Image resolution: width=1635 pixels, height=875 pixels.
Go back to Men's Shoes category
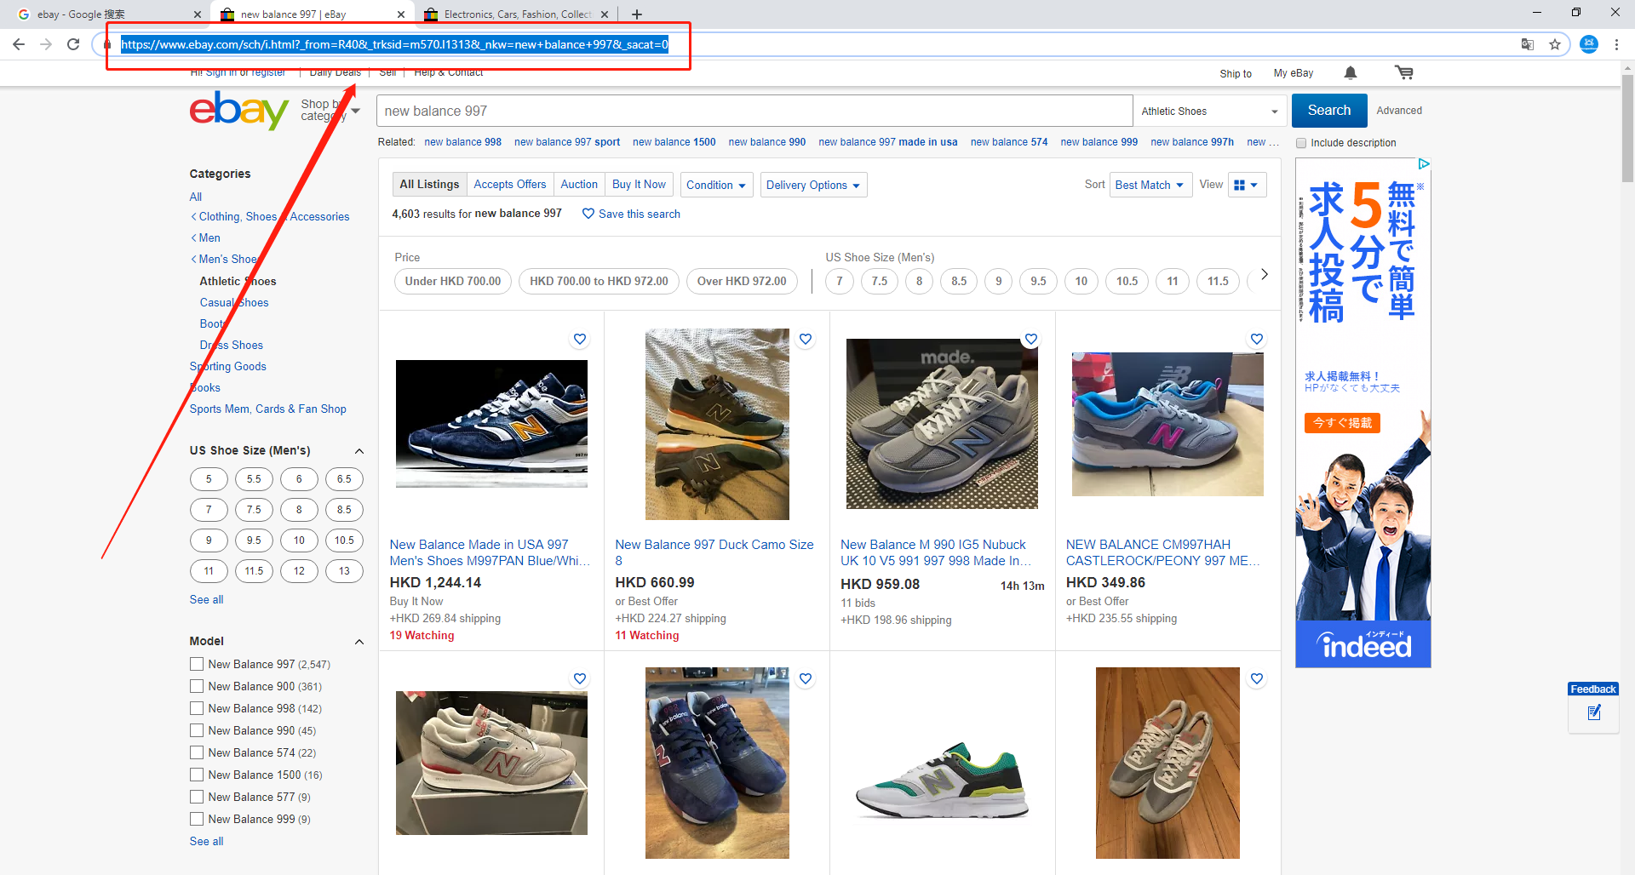227,259
